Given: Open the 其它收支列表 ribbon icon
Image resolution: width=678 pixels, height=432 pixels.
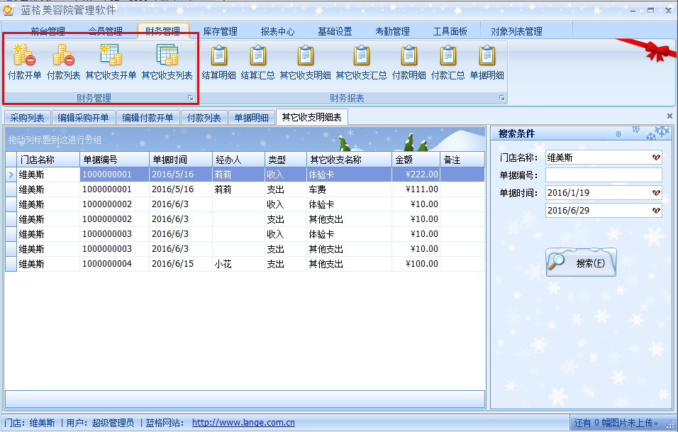Looking at the screenshot, I should (x=167, y=61).
